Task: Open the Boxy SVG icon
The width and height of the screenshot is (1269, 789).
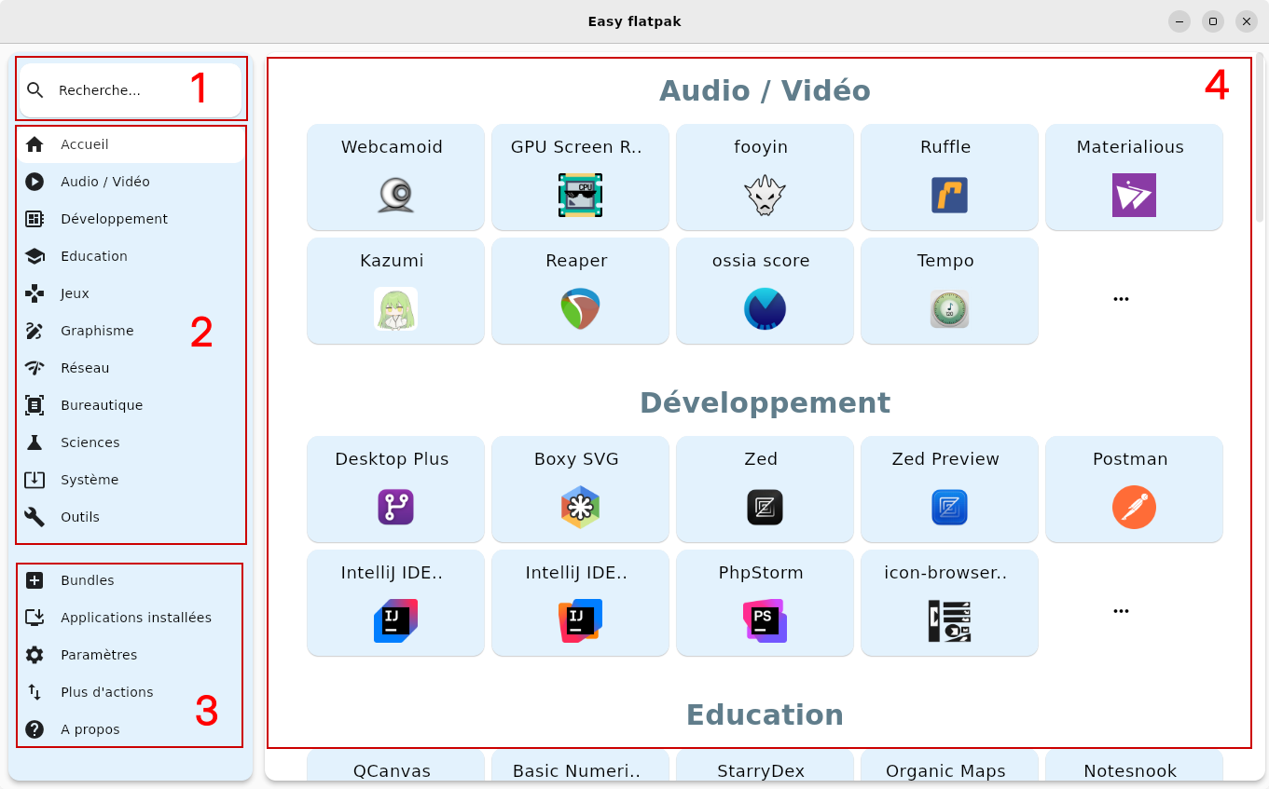Action: point(580,508)
